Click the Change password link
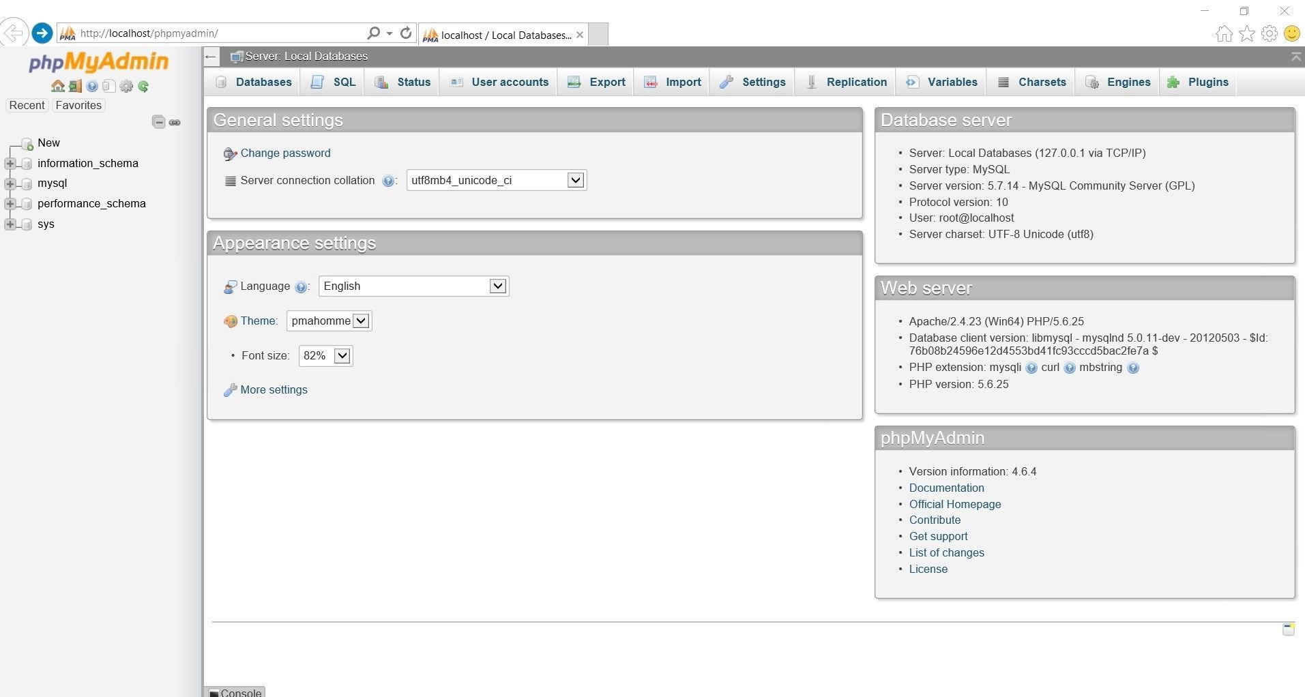 285,153
